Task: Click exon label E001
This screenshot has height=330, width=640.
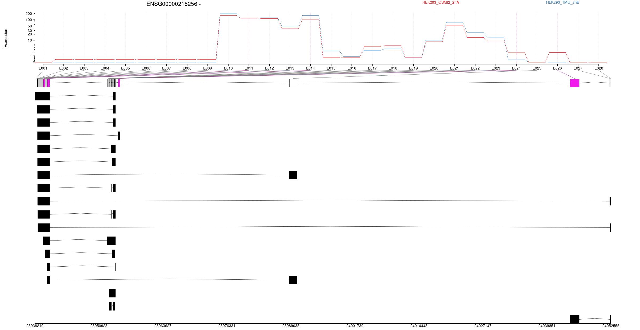Action: tap(43, 68)
